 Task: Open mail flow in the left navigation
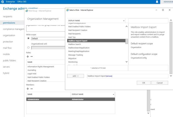(x=7, y=48)
